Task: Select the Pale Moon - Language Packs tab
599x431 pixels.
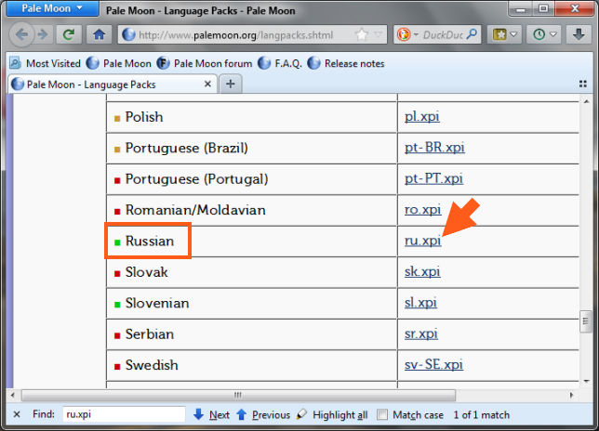Action: point(113,84)
